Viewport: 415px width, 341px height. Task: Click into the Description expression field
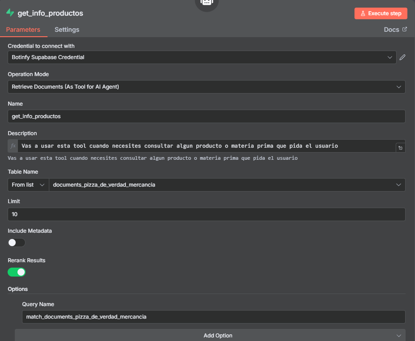pos(207,146)
